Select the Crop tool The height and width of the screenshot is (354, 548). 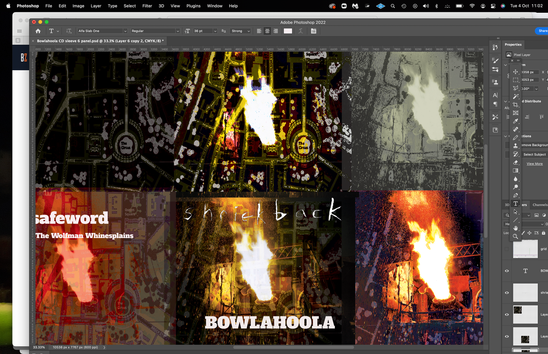(x=515, y=105)
